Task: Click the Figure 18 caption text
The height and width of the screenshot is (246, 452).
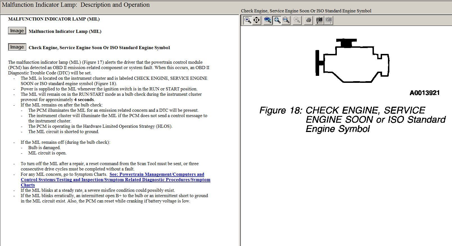Action: point(352,120)
